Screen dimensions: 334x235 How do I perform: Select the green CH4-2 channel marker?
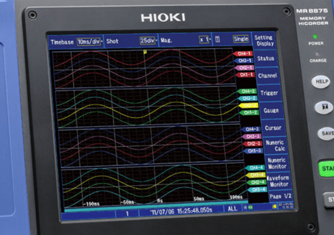coord(248,91)
